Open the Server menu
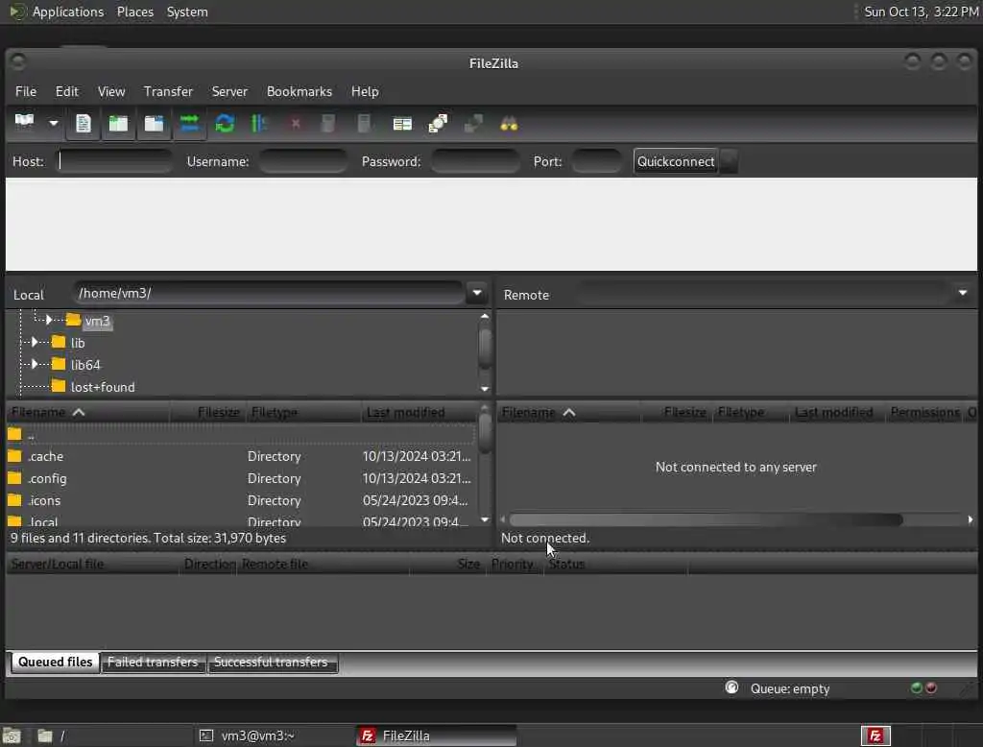The image size is (983, 747). tap(229, 91)
